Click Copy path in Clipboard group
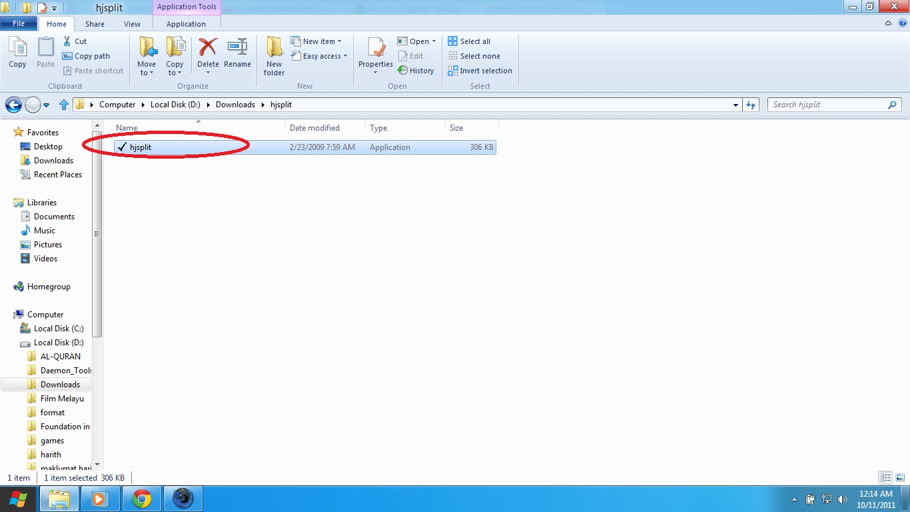Screen dimensions: 910x512 coord(86,56)
